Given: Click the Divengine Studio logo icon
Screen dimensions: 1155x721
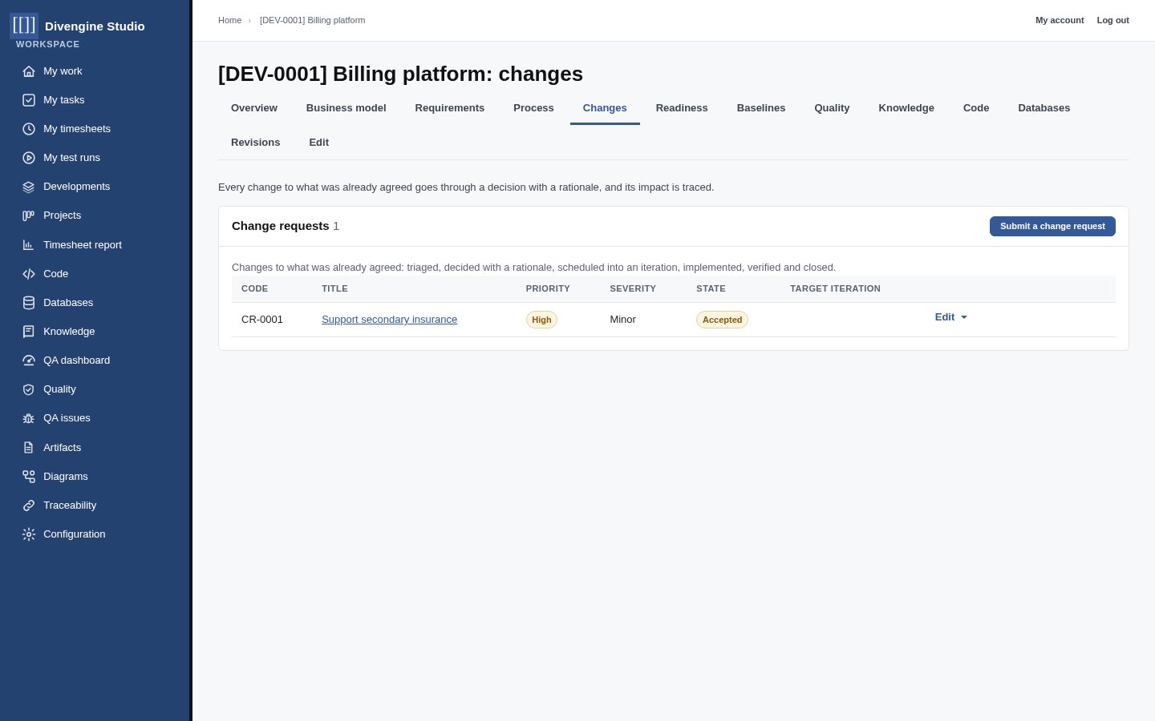Looking at the screenshot, I should [x=24, y=26].
